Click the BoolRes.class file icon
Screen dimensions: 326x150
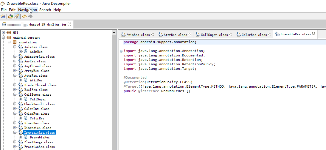coord(21,90)
